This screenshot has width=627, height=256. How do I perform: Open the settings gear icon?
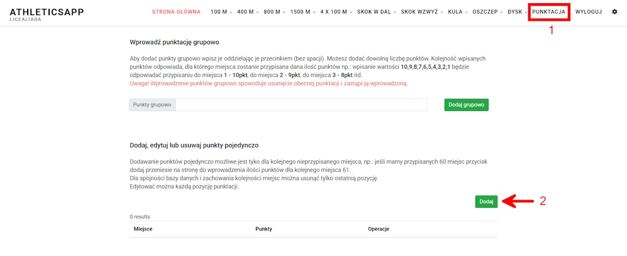click(614, 12)
